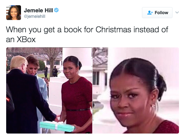
Task: Click the word "Christmas" in the tweet
Action: 113,30
